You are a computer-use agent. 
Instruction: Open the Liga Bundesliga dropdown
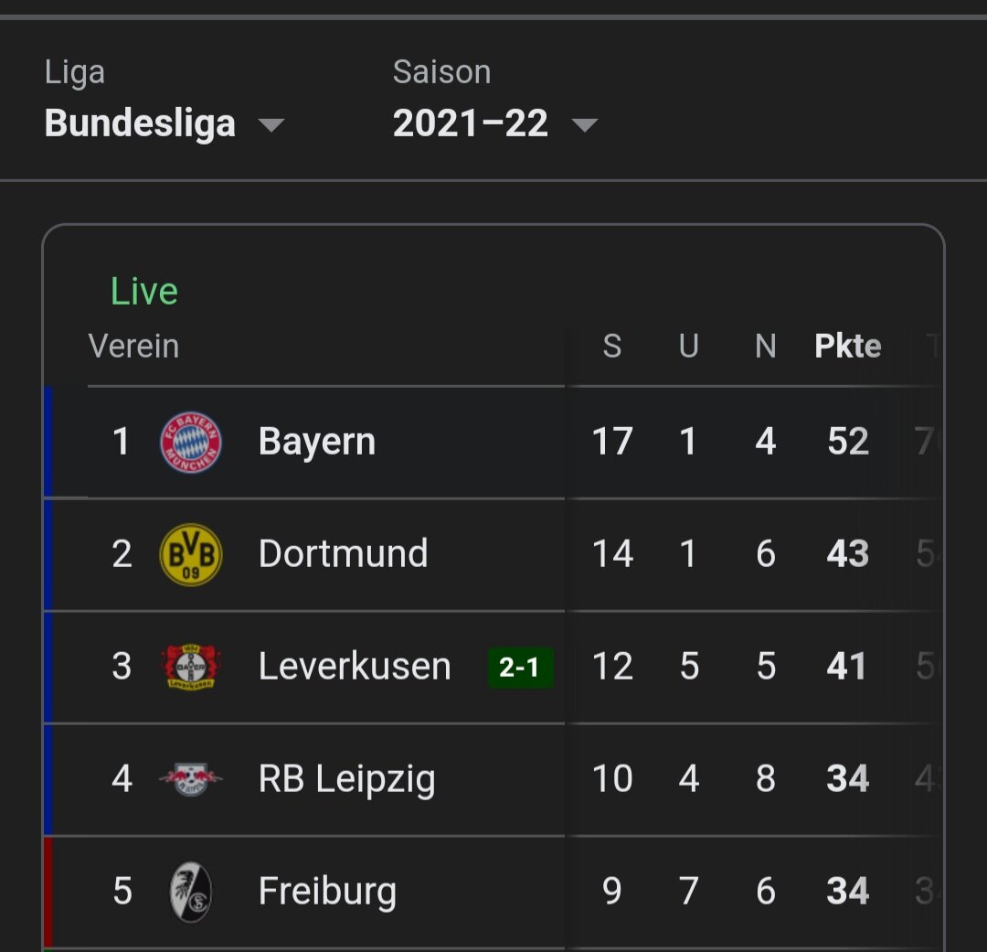164,100
